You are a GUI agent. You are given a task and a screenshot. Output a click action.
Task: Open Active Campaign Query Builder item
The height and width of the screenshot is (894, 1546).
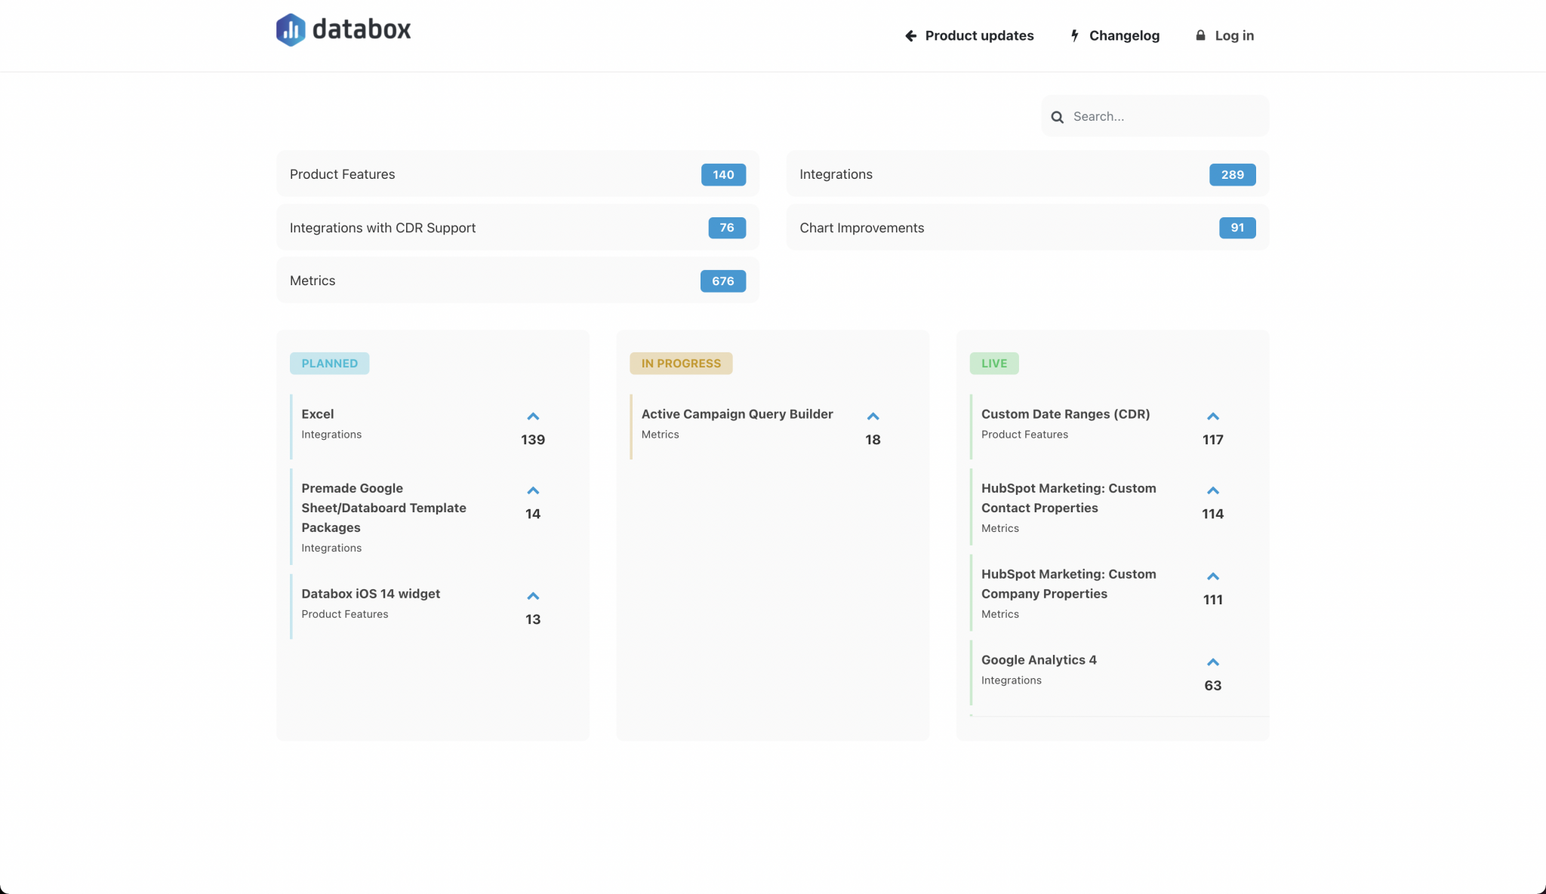click(x=737, y=414)
